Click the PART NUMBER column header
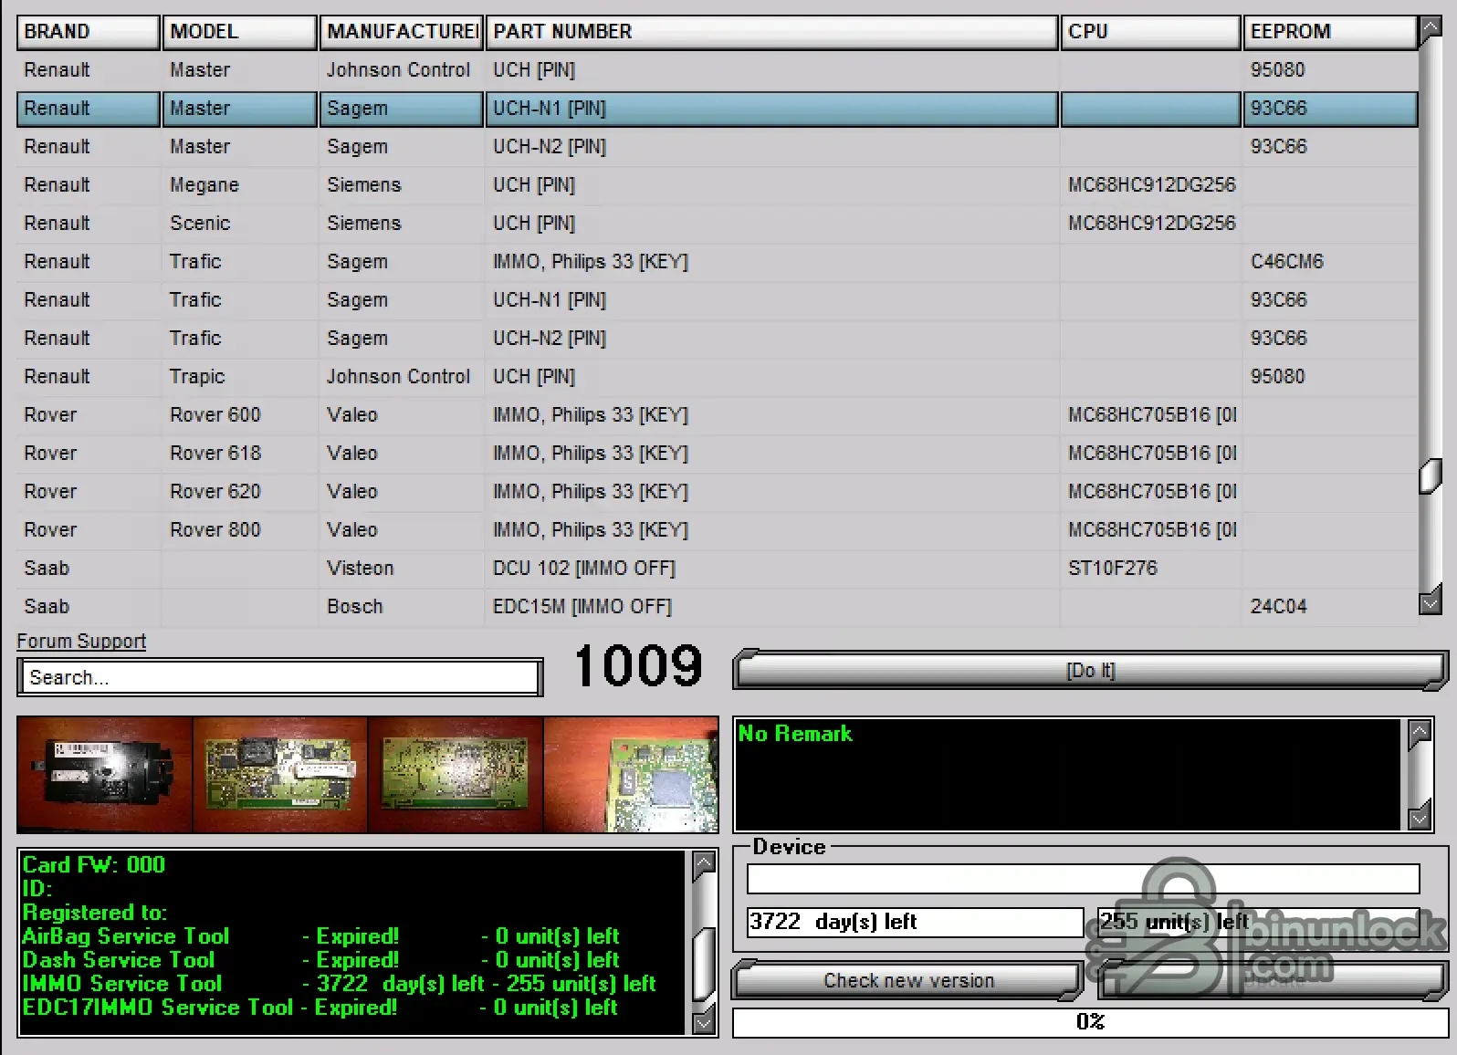This screenshot has height=1055, width=1457. click(771, 32)
